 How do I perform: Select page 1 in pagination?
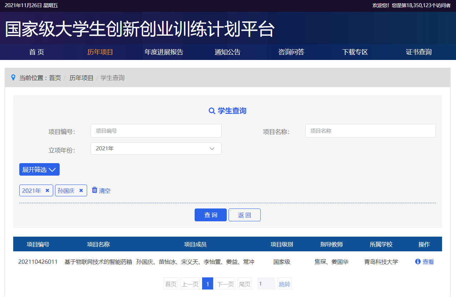click(207, 284)
